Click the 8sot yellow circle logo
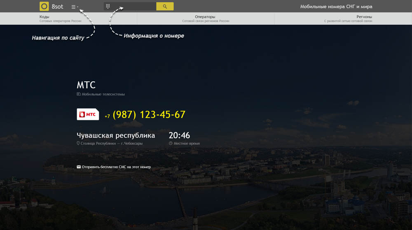This screenshot has height=230, width=412. click(x=44, y=6)
